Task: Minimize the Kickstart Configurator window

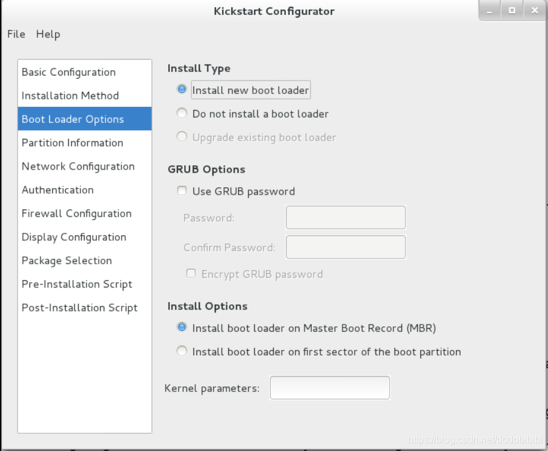Action: click(x=489, y=10)
